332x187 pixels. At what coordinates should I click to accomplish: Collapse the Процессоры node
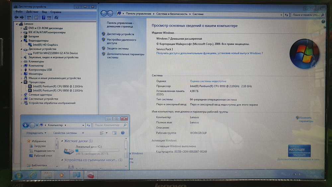coord(21,82)
